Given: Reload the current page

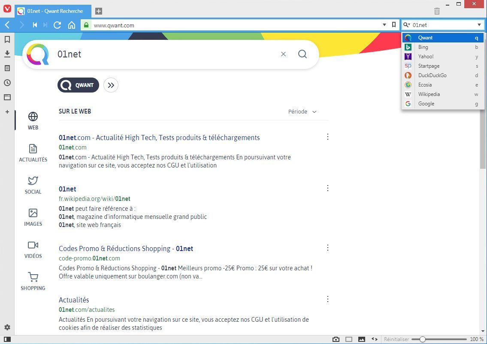Looking at the screenshot, I should [x=57, y=25].
